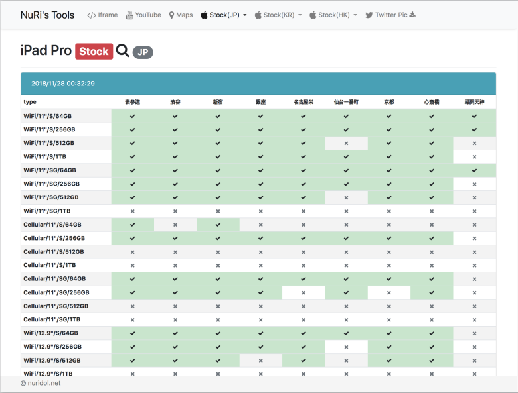This screenshot has width=518, height=393.
Task: Click the timestamp header bar 2018/11/28
Action: coord(258,84)
